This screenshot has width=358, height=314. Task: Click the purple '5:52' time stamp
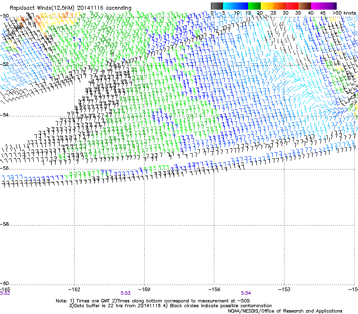coord(5,293)
